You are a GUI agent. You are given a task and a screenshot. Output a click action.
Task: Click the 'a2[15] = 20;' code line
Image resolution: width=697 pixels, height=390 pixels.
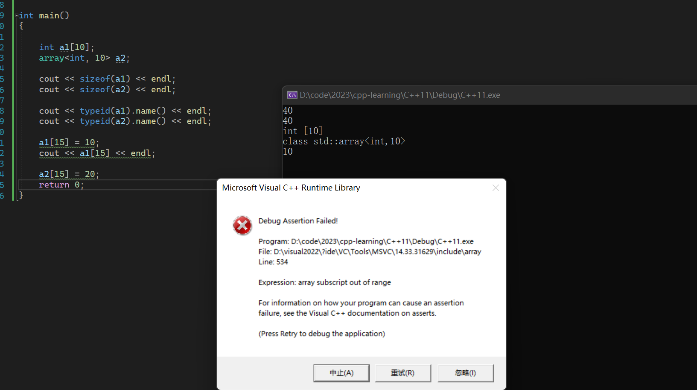69,174
